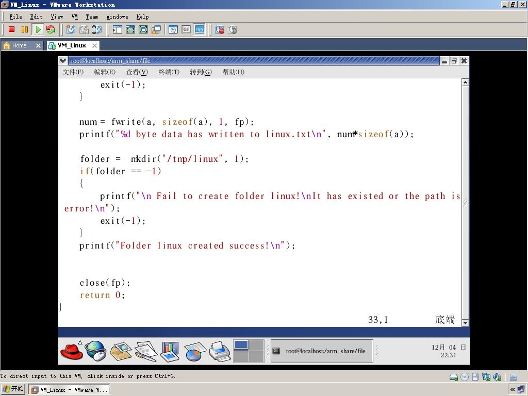The image size is (528, 396).
Task: Click the terminal title root@localhost:/arm_share/file
Action: [110, 61]
